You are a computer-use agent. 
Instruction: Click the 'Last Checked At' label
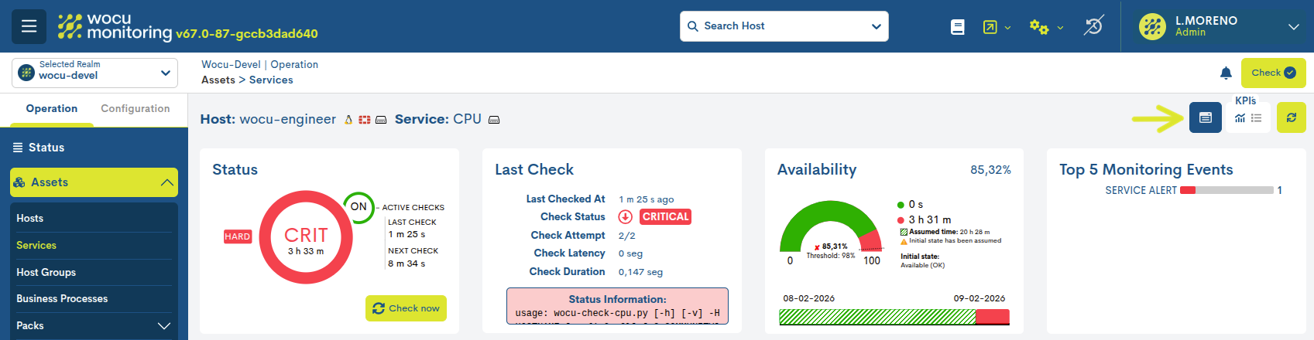(x=565, y=199)
